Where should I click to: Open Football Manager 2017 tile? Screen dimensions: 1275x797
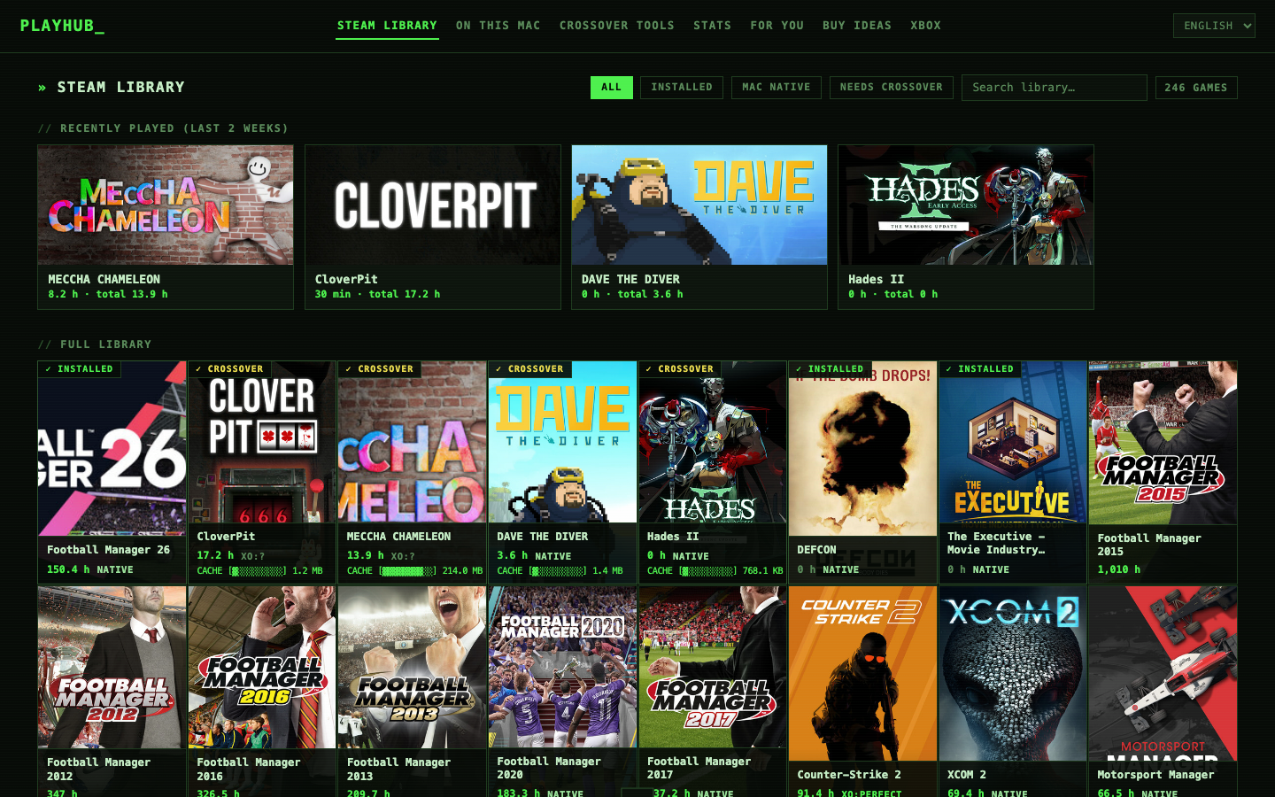click(713, 692)
